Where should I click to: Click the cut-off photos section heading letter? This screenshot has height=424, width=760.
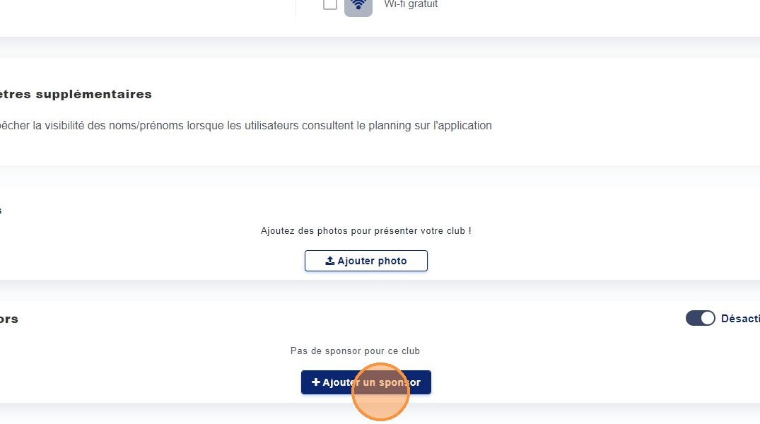[x=1, y=211]
